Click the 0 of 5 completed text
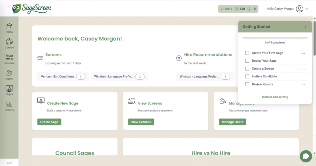This screenshot has width=316, height=166. (x=275, y=43)
